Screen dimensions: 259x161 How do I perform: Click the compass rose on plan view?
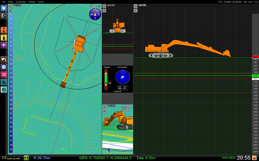tap(95, 14)
